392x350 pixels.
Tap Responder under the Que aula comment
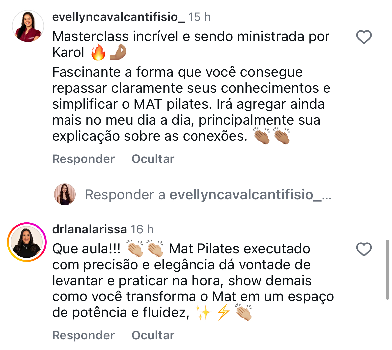click(83, 335)
